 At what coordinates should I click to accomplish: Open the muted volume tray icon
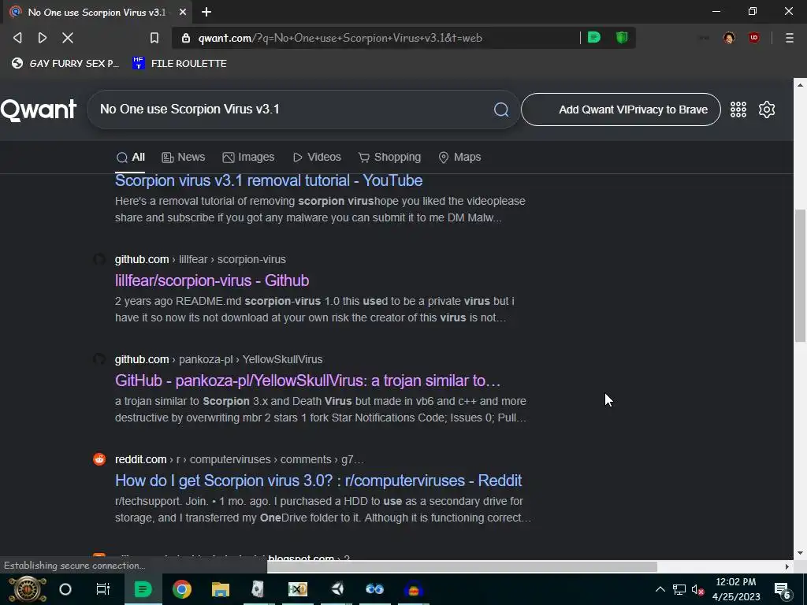[x=697, y=589]
